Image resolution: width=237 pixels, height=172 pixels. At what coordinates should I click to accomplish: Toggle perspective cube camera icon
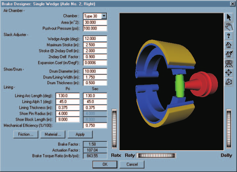tap(229, 82)
